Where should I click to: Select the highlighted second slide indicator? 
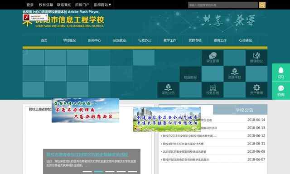(x=99, y=172)
